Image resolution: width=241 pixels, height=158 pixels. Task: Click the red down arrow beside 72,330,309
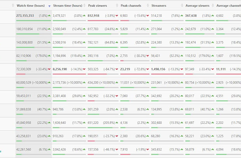pyautogui.click(x=49, y=69)
